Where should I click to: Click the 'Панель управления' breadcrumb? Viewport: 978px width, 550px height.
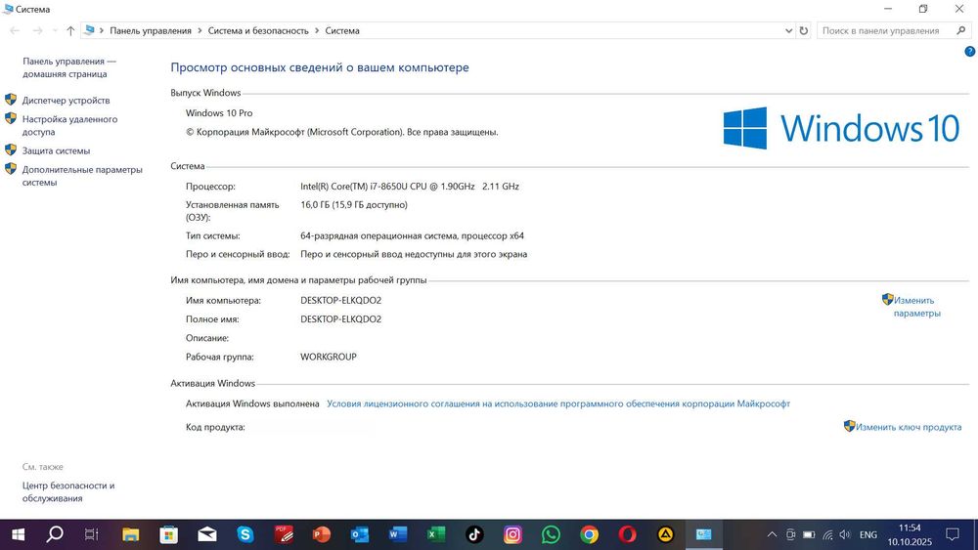click(x=151, y=30)
